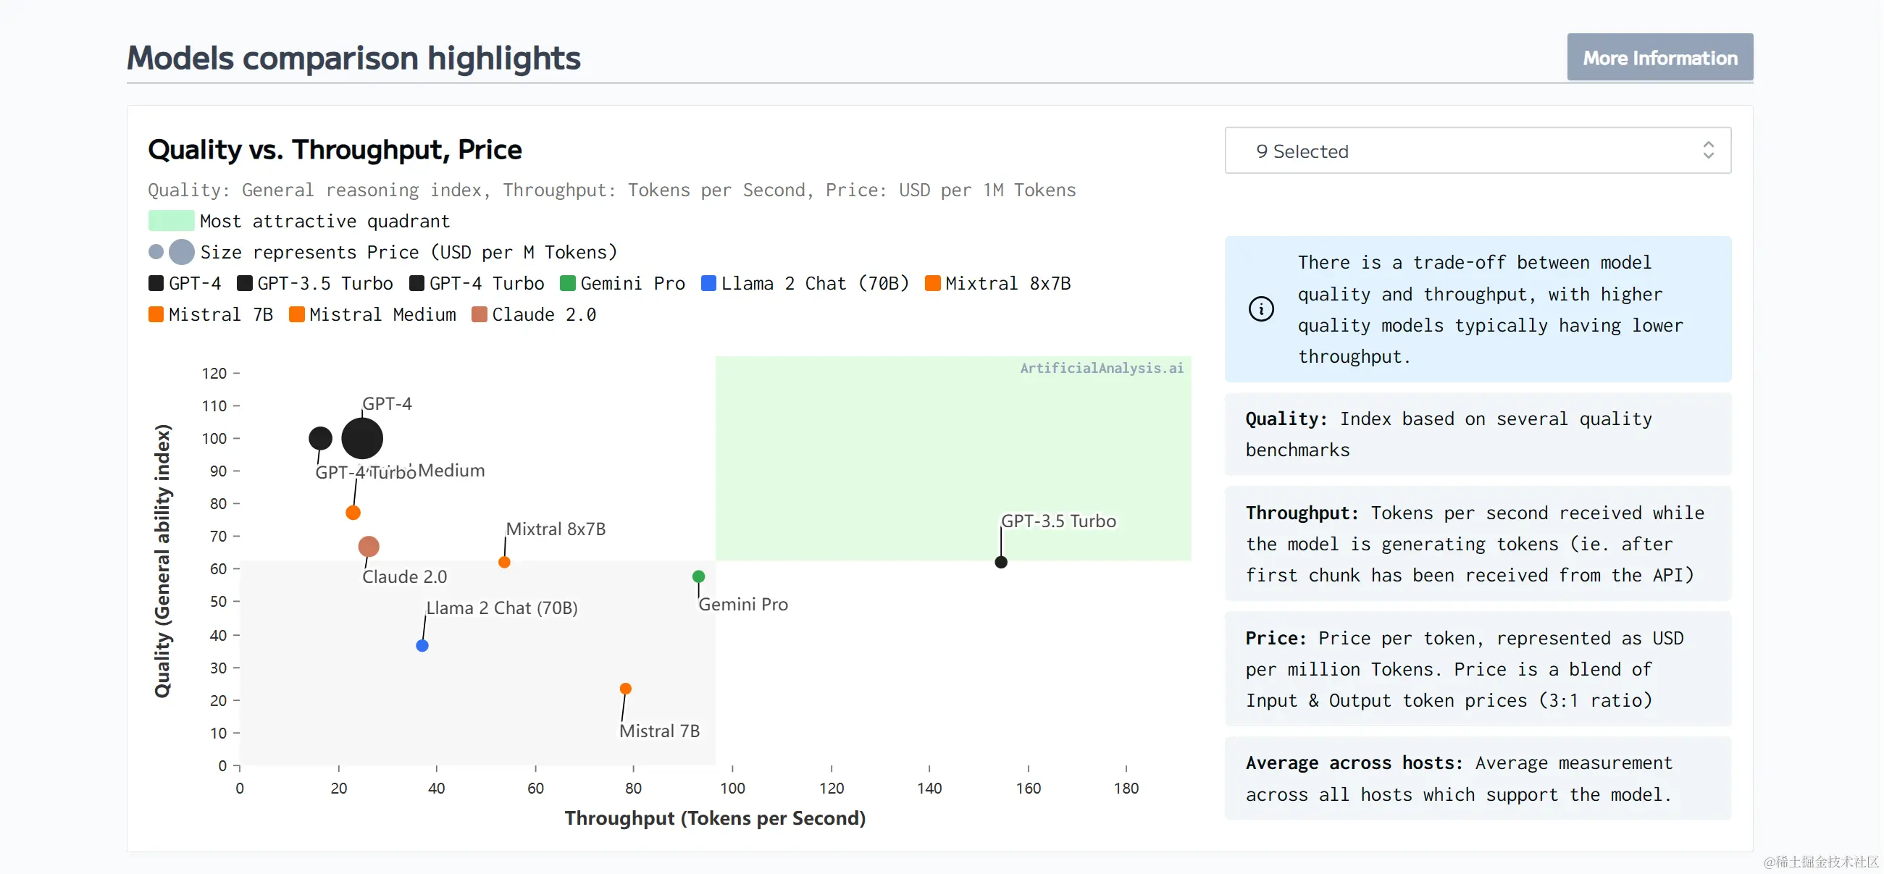Click the Claude 2.0 chart bubble
The height and width of the screenshot is (874, 1884).
coord(369,547)
